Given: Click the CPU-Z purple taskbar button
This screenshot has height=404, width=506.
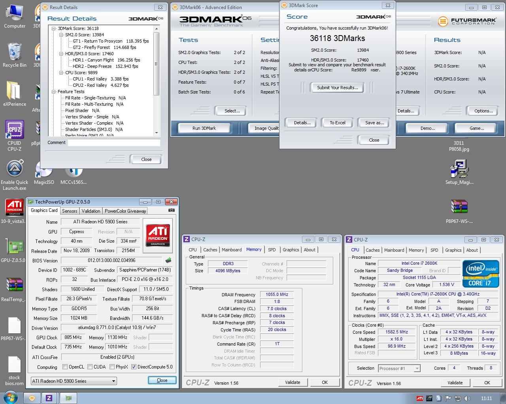Looking at the screenshot, I should click(49, 398).
